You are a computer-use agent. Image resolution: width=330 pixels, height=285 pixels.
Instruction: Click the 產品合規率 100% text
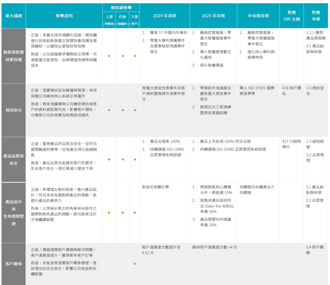[165, 141]
